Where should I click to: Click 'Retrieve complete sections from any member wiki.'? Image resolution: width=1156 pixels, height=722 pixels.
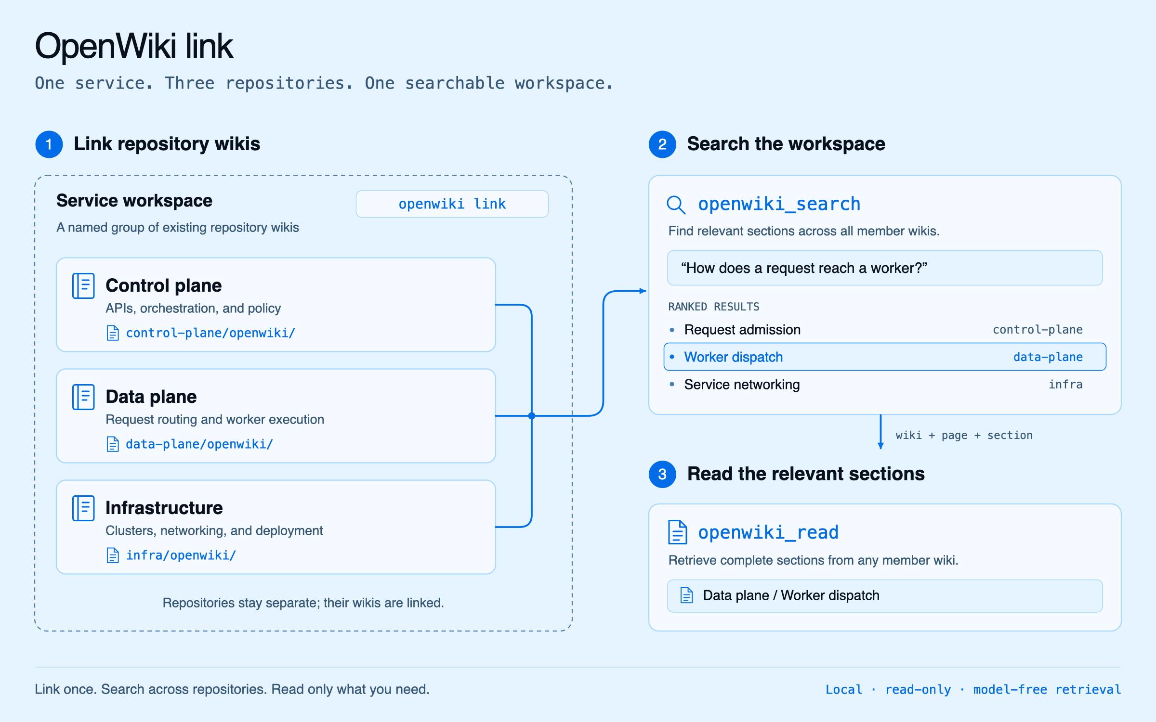(814, 561)
